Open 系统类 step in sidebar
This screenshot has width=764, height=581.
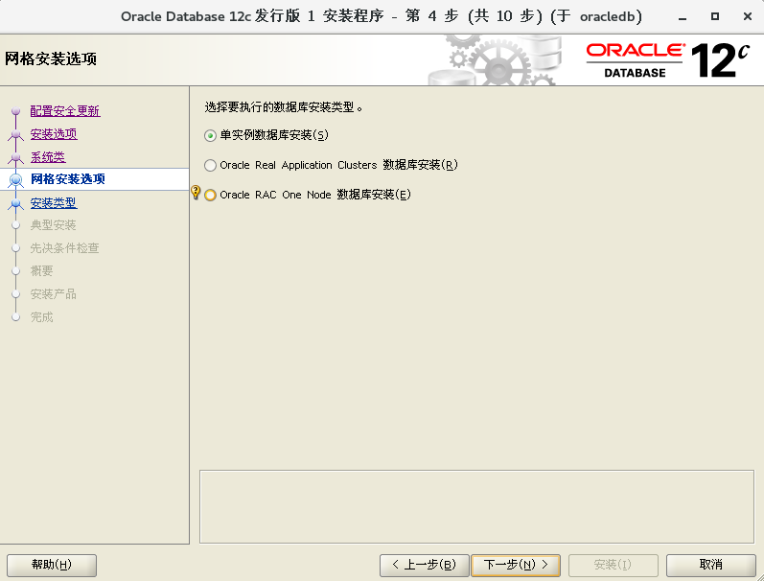48,157
